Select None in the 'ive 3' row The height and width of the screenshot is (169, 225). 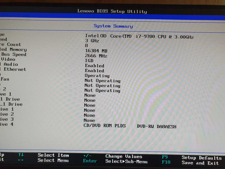point(89,121)
